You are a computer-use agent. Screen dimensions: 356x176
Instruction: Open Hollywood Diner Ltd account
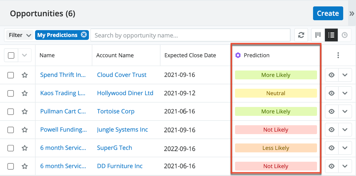125,93
